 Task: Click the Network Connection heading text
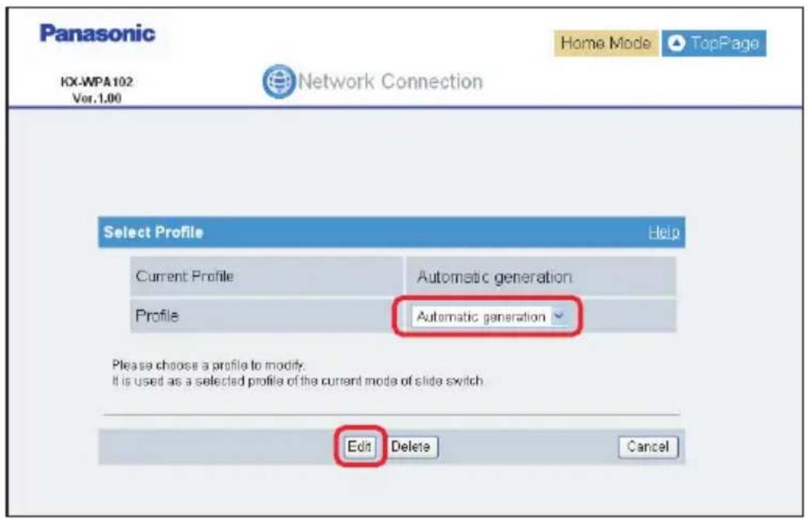click(x=390, y=81)
